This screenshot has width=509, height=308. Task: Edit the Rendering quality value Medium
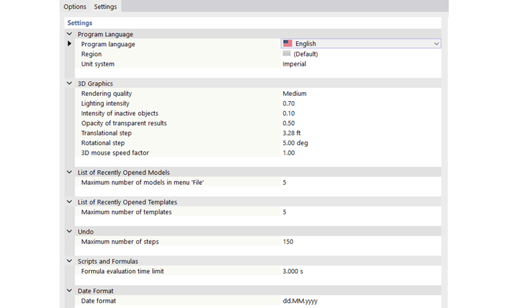click(294, 94)
